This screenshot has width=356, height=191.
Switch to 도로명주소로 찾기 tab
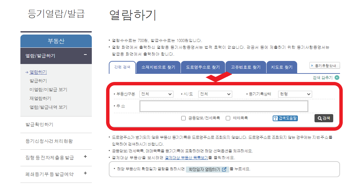tap(203, 67)
